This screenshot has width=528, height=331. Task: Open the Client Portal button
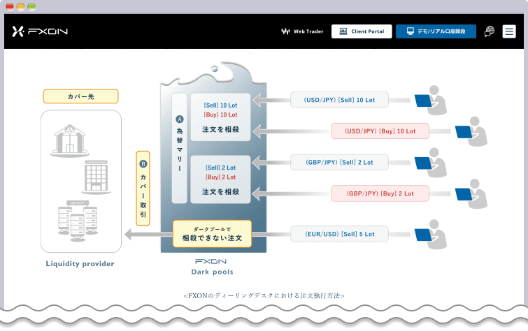coord(362,31)
